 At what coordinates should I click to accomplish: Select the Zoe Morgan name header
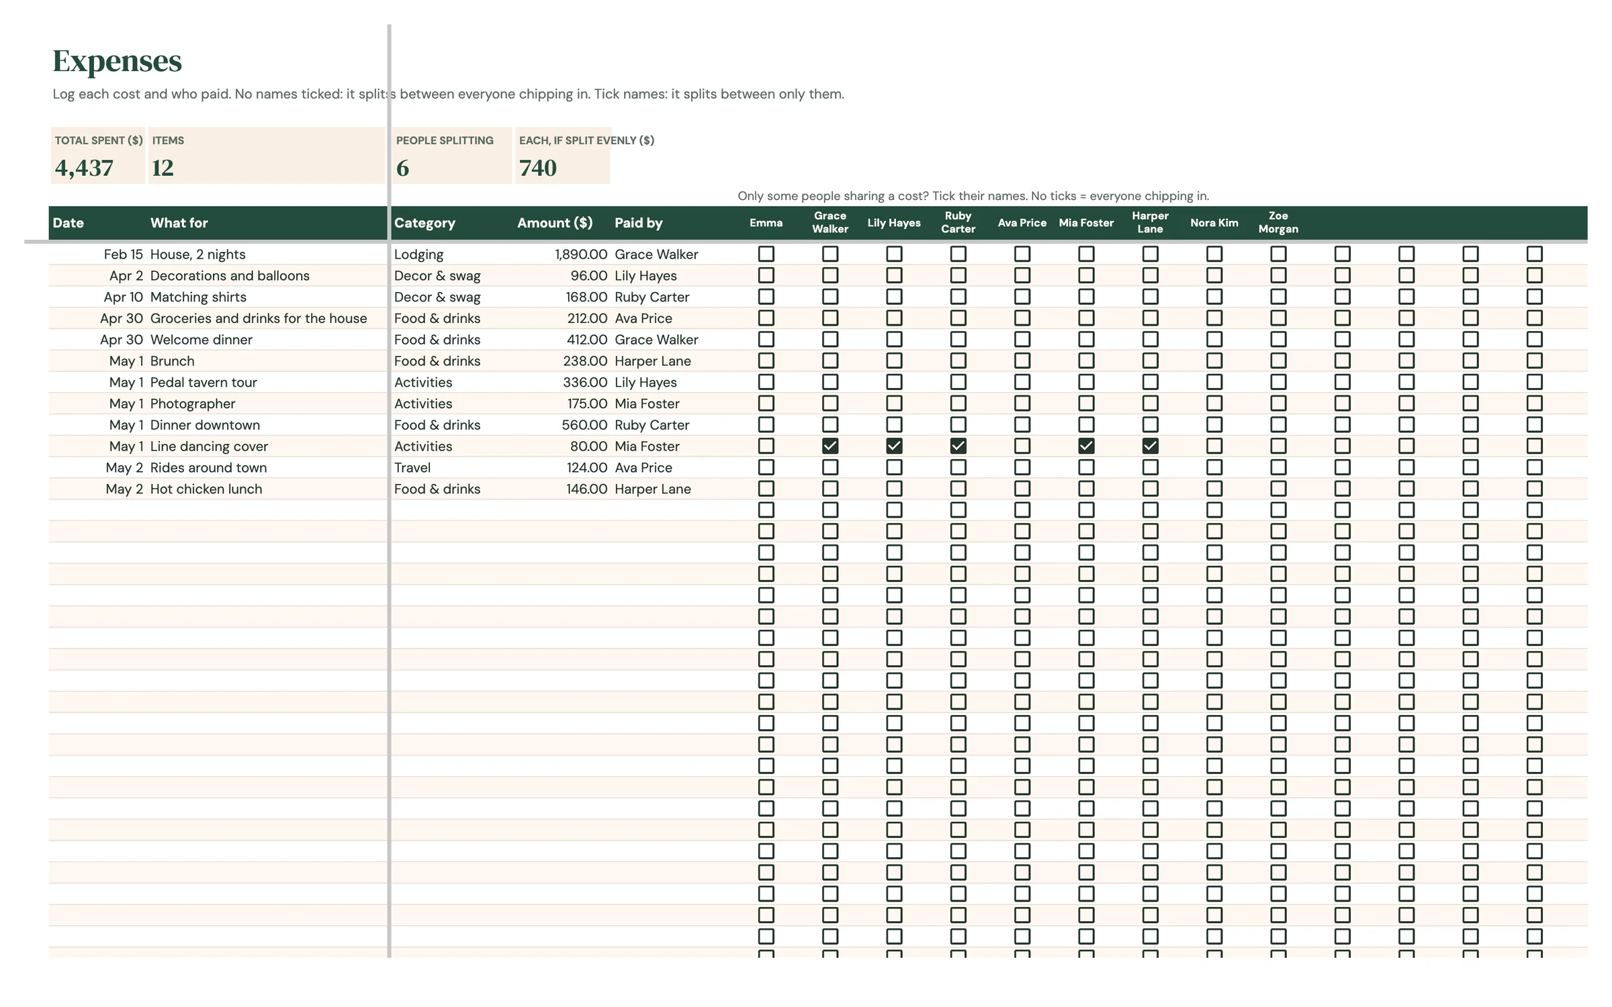tap(1278, 222)
